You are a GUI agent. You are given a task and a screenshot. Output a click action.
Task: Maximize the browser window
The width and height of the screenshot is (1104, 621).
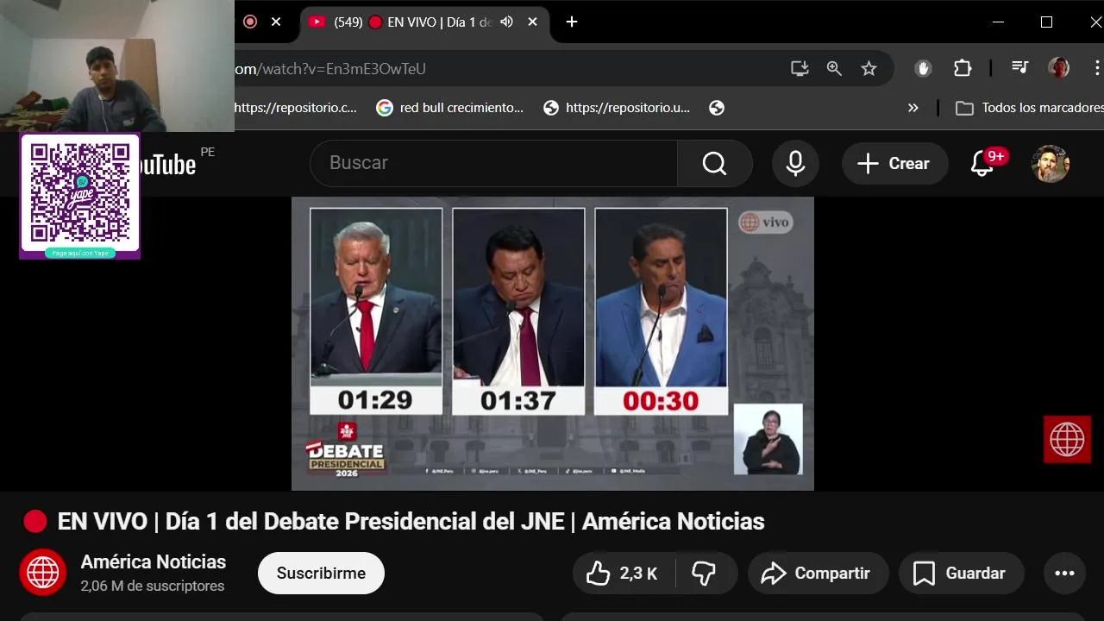tap(1046, 22)
